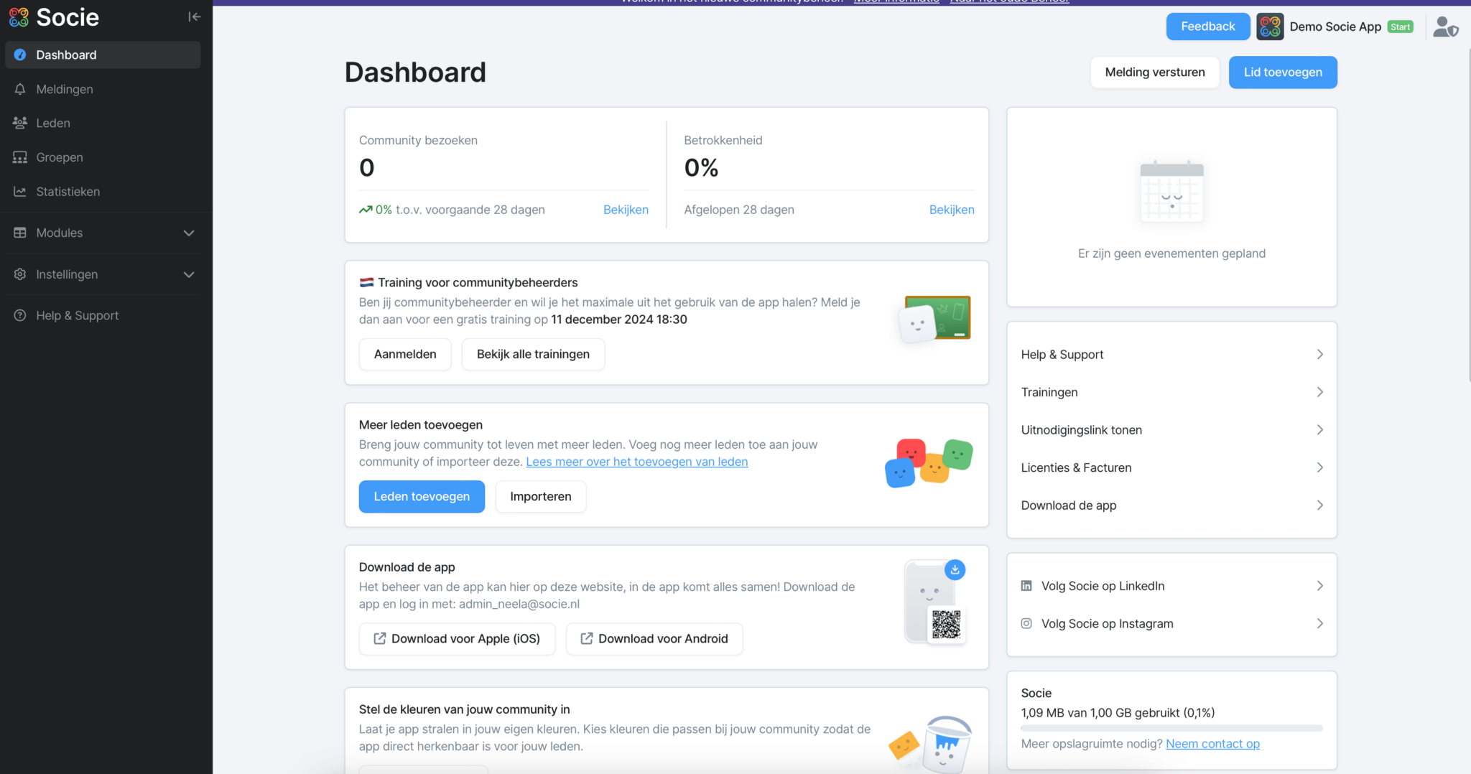
Task: Click the storage usage progress bar
Action: point(1171,727)
